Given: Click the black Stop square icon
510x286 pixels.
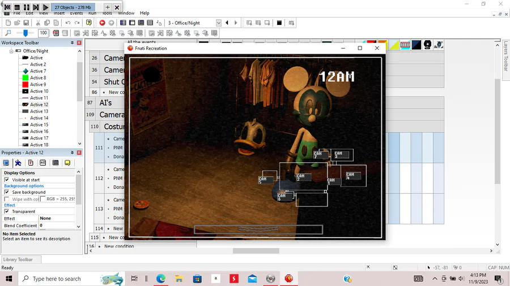Looking at the screenshot, I should (x=279, y=23).
